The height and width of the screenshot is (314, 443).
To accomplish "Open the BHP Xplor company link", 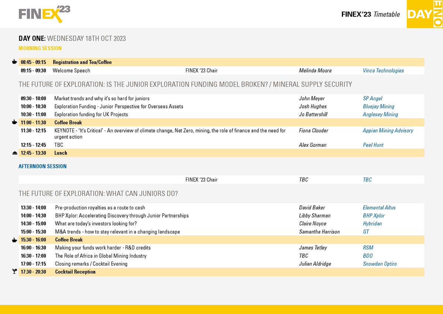I will (374, 216).
